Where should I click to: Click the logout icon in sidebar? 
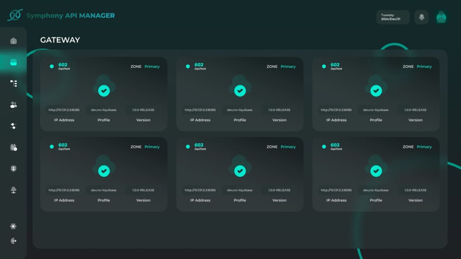13,241
